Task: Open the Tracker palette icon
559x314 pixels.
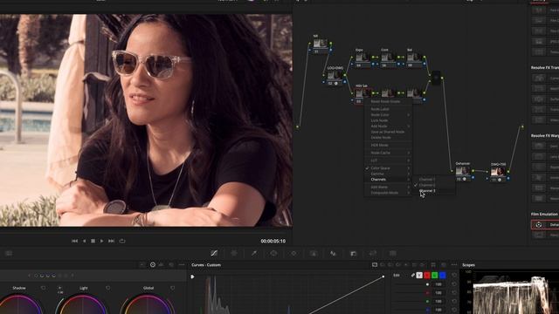Action: 293,253
